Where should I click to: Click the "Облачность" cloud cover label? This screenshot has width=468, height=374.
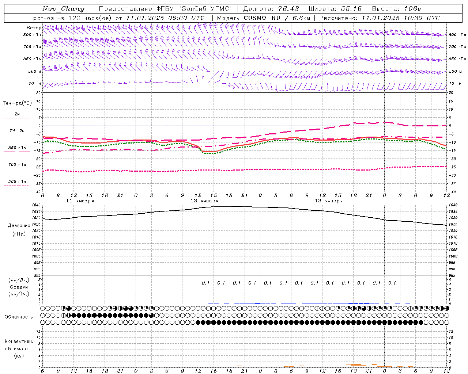pyautogui.click(x=19, y=317)
